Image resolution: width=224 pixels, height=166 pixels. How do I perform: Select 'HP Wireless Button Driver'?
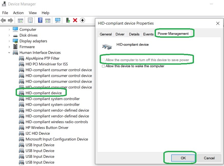click(x=47, y=128)
